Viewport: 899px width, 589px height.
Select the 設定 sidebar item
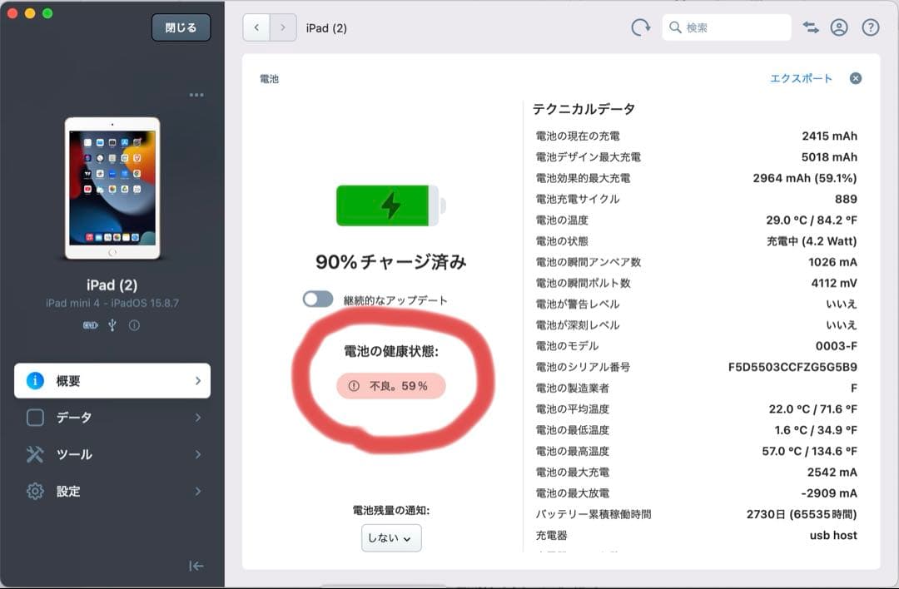112,491
